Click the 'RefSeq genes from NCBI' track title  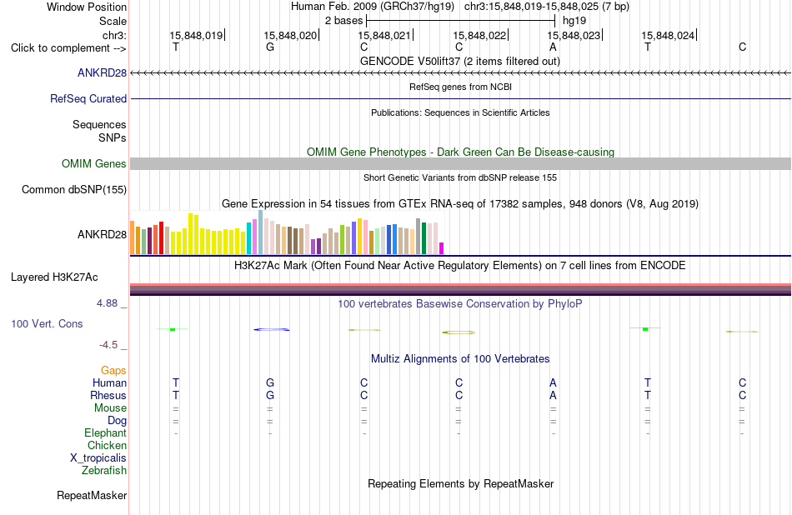(x=461, y=87)
